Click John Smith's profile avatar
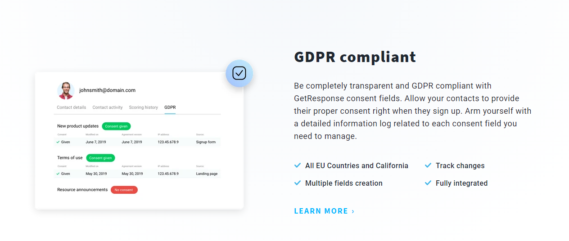Viewport: 569px width, 241px height. click(66, 90)
